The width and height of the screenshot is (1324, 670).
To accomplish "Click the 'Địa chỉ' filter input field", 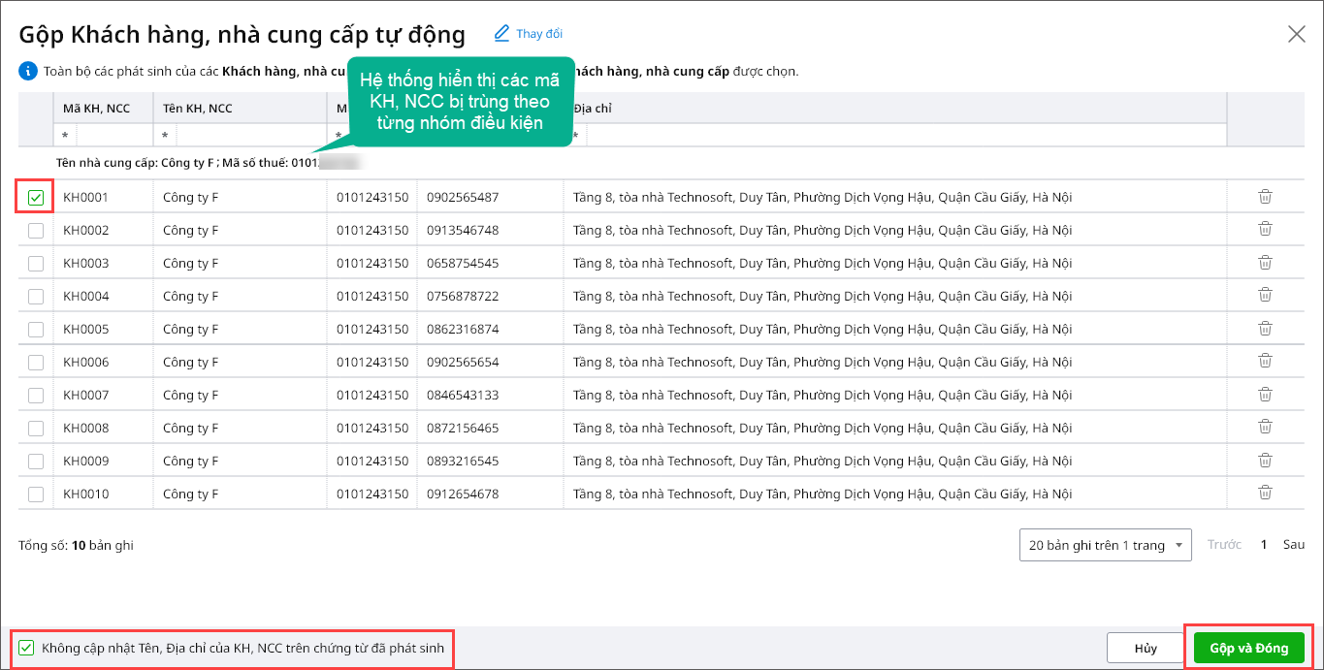I will (902, 135).
